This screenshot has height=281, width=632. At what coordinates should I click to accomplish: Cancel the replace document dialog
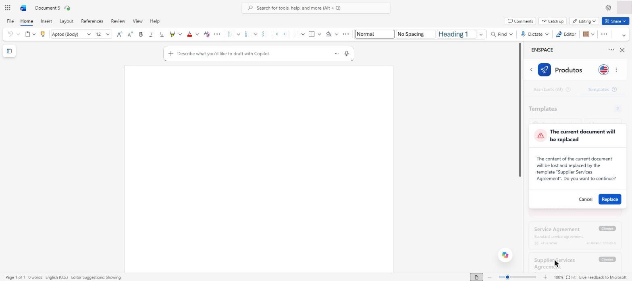[x=585, y=199]
